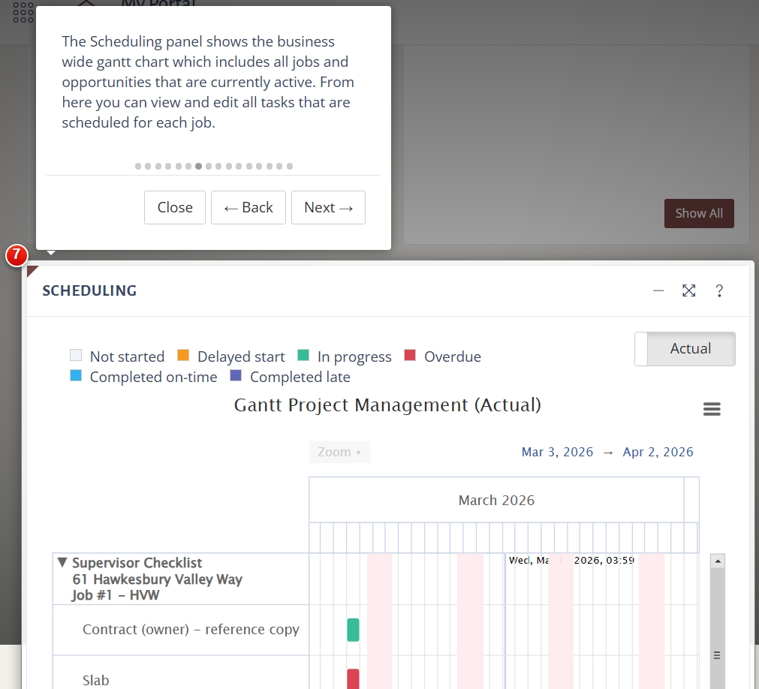Go Back in the tour popup
This screenshot has width=759, height=689.
[248, 208]
